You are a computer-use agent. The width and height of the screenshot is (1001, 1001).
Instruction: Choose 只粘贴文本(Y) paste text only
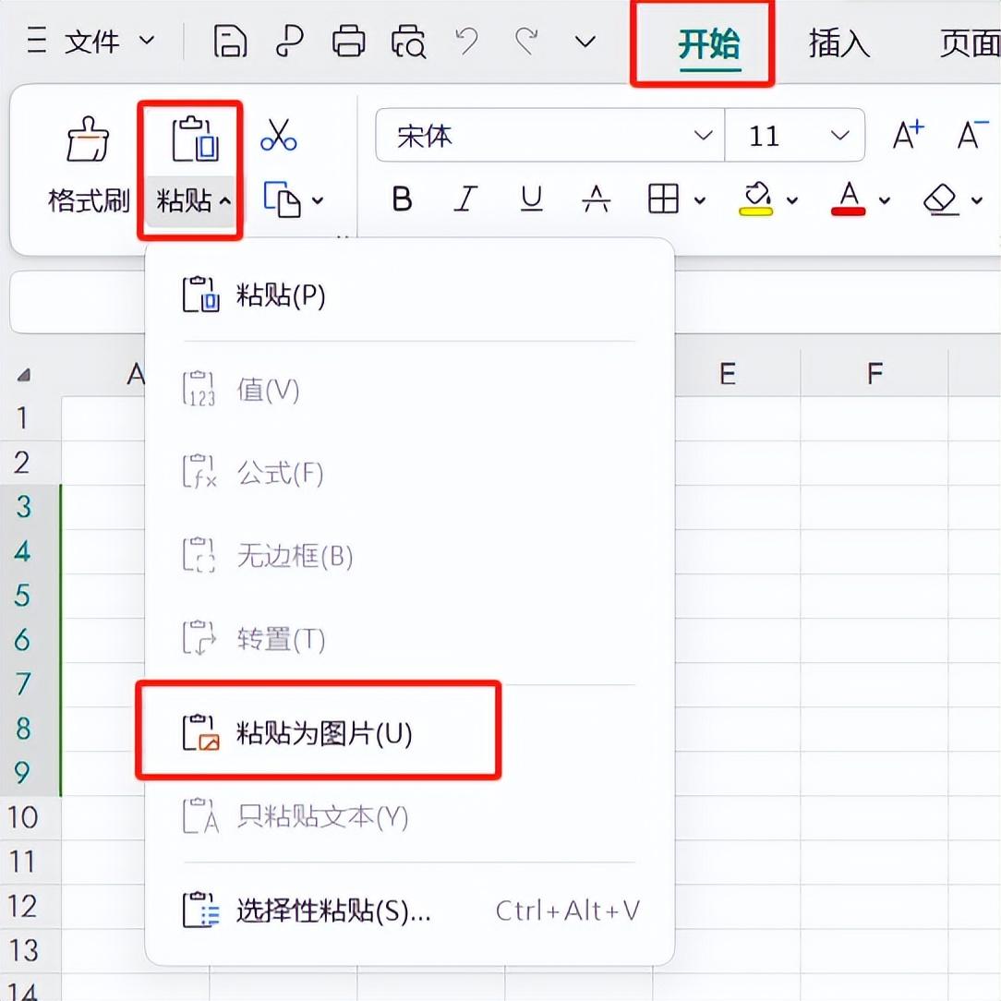[409, 816]
